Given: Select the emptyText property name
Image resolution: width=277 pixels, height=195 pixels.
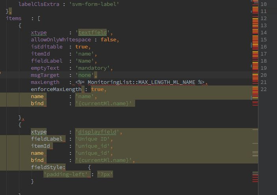Looking at the screenshot, I should (x=45, y=68).
